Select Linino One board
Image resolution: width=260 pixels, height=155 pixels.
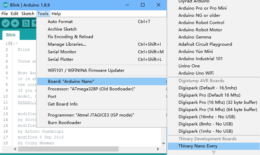click(214, 66)
